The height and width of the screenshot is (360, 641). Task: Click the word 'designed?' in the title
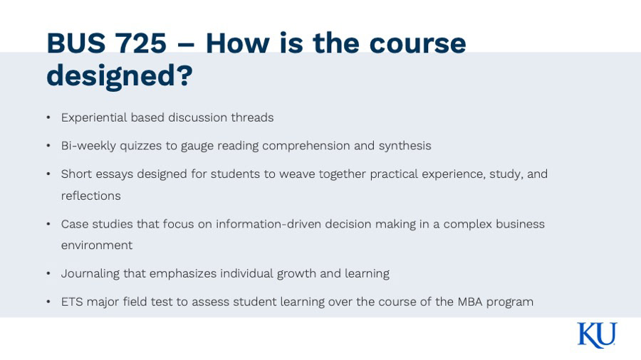point(119,75)
